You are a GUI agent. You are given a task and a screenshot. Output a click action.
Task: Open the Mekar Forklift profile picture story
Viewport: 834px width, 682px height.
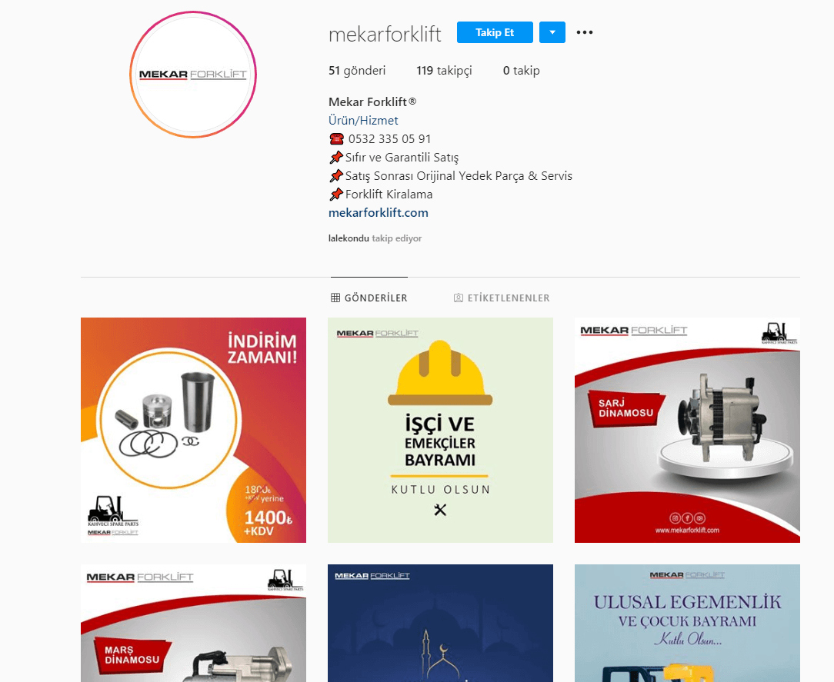(x=193, y=75)
